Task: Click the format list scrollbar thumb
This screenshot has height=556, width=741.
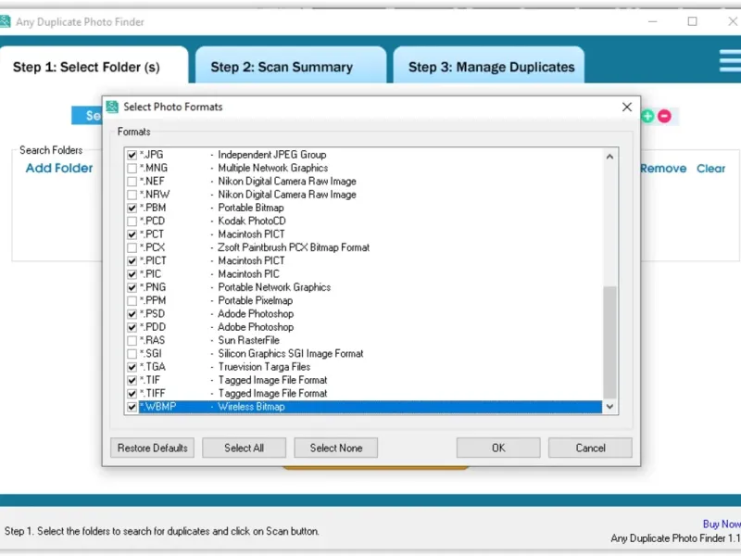Action: (609, 342)
